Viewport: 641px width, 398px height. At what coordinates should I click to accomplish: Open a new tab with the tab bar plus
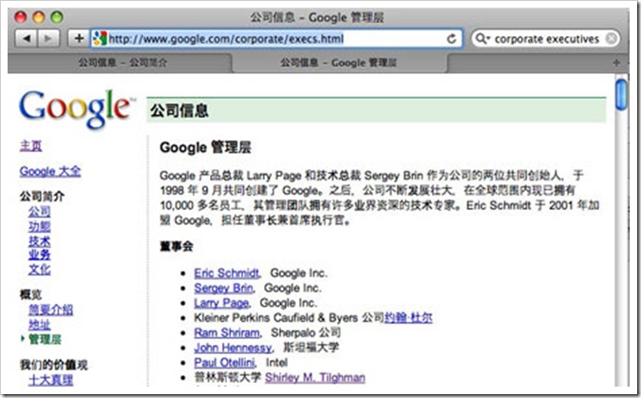[616, 63]
